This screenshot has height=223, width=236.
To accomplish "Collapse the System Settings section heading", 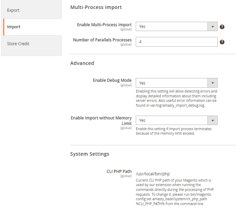I will (x=90, y=154).
